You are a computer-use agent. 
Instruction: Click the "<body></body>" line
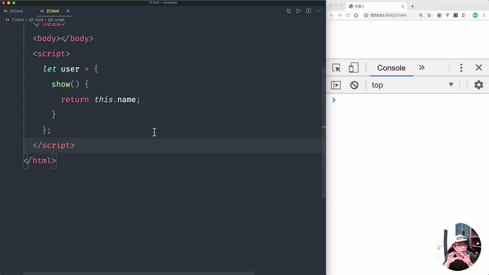pos(63,39)
